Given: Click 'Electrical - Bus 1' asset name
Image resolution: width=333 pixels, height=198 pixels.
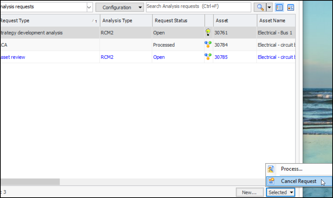Looking at the screenshot, I should (x=275, y=33).
